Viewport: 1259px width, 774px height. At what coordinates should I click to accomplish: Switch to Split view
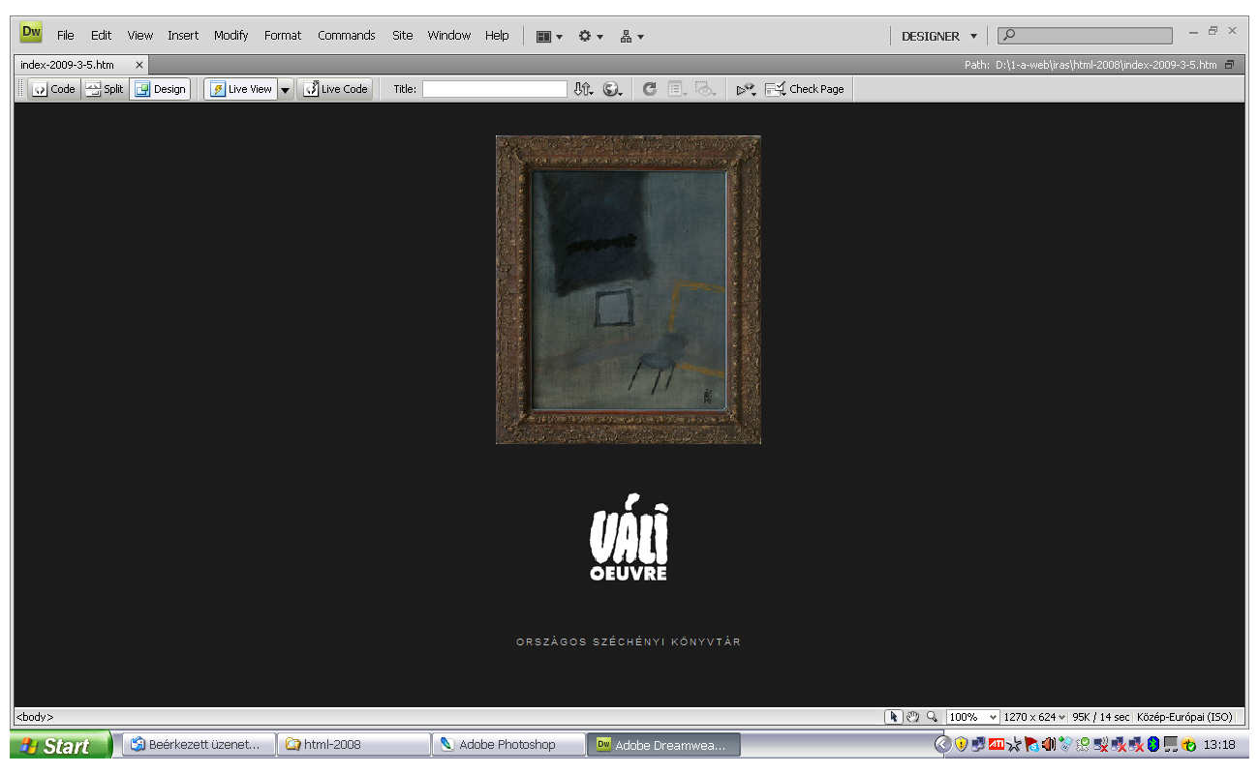(x=105, y=89)
